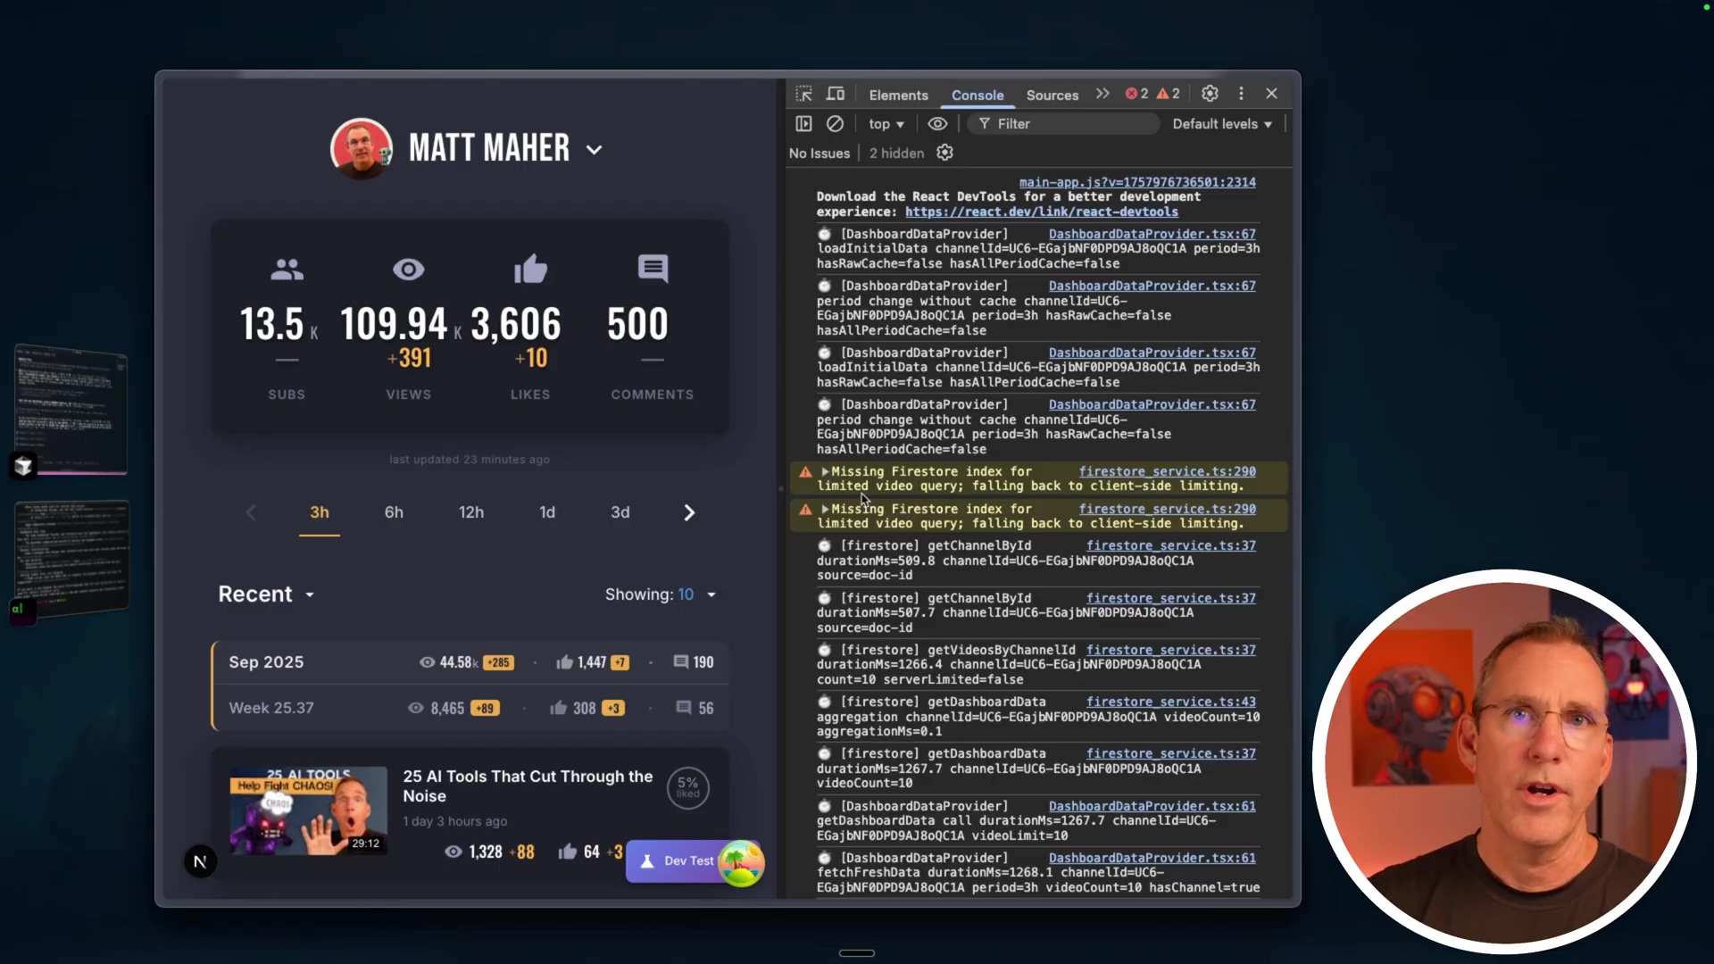Open the 25 AI Tools video thumbnail
This screenshot has width=1714, height=964.
tap(309, 810)
